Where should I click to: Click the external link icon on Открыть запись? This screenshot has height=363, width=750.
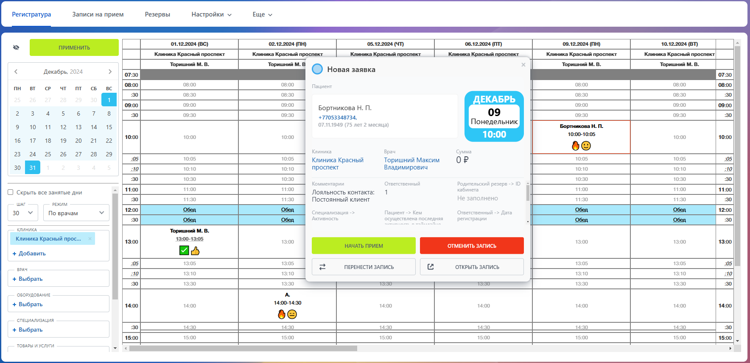click(x=431, y=267)
